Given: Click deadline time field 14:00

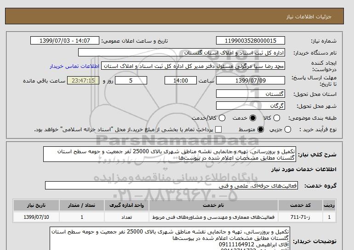Looking at the screenshot, I should pyautogui.click(x=181, y=80).
